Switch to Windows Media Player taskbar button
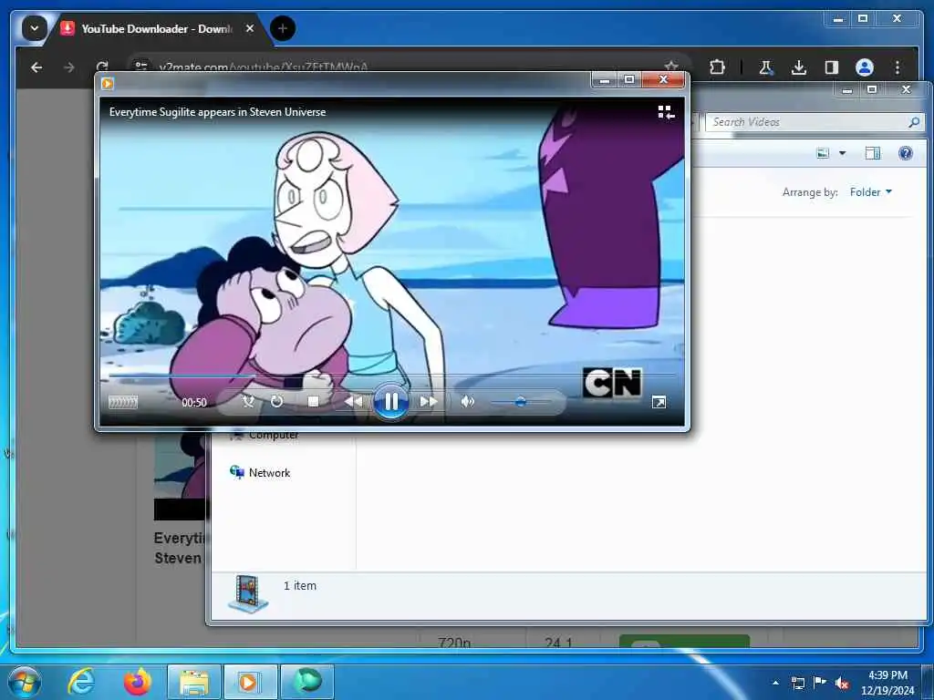Screen dimensions: 934x700 pos(250,682)
